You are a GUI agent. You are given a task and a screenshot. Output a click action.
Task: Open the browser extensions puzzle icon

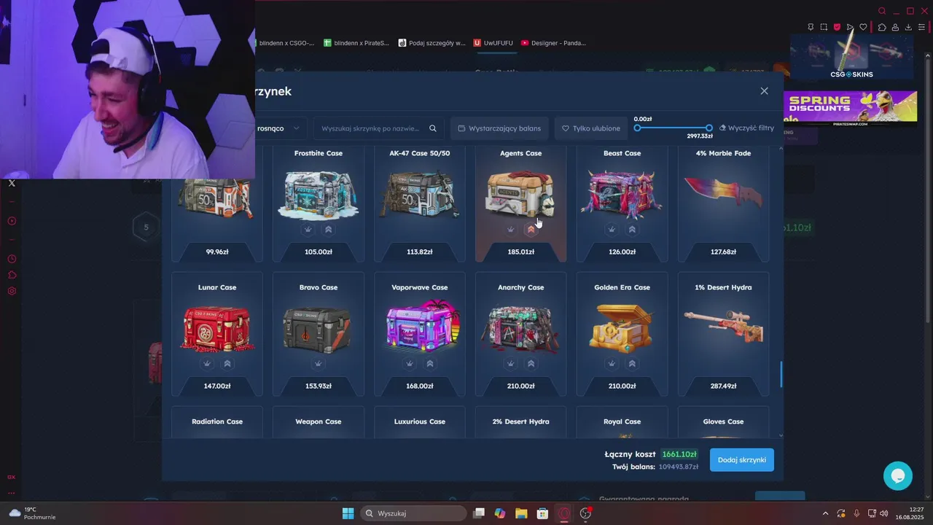tap(881, 27)
